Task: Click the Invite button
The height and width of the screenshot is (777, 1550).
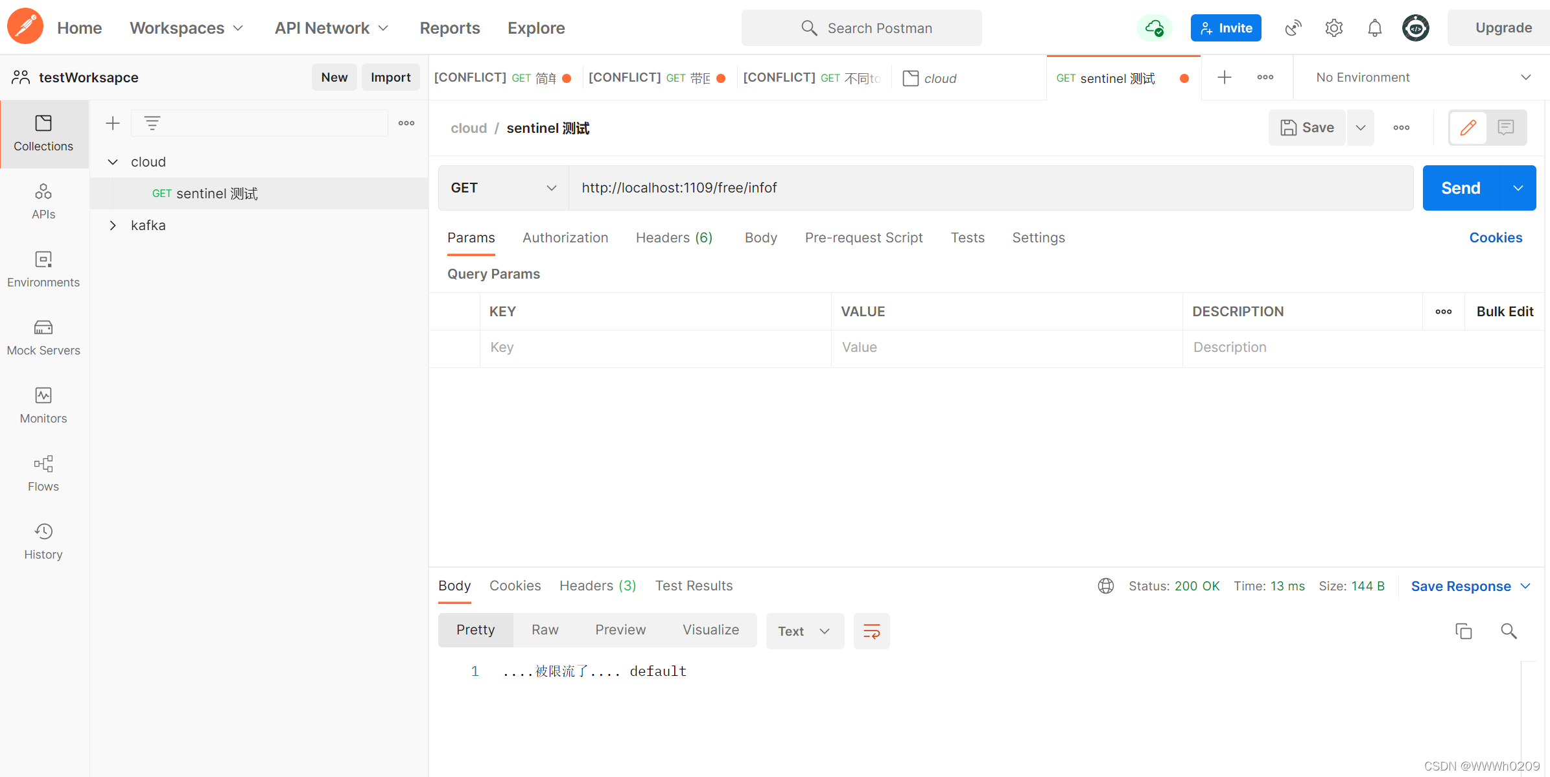Action: tap(1226, 28)
